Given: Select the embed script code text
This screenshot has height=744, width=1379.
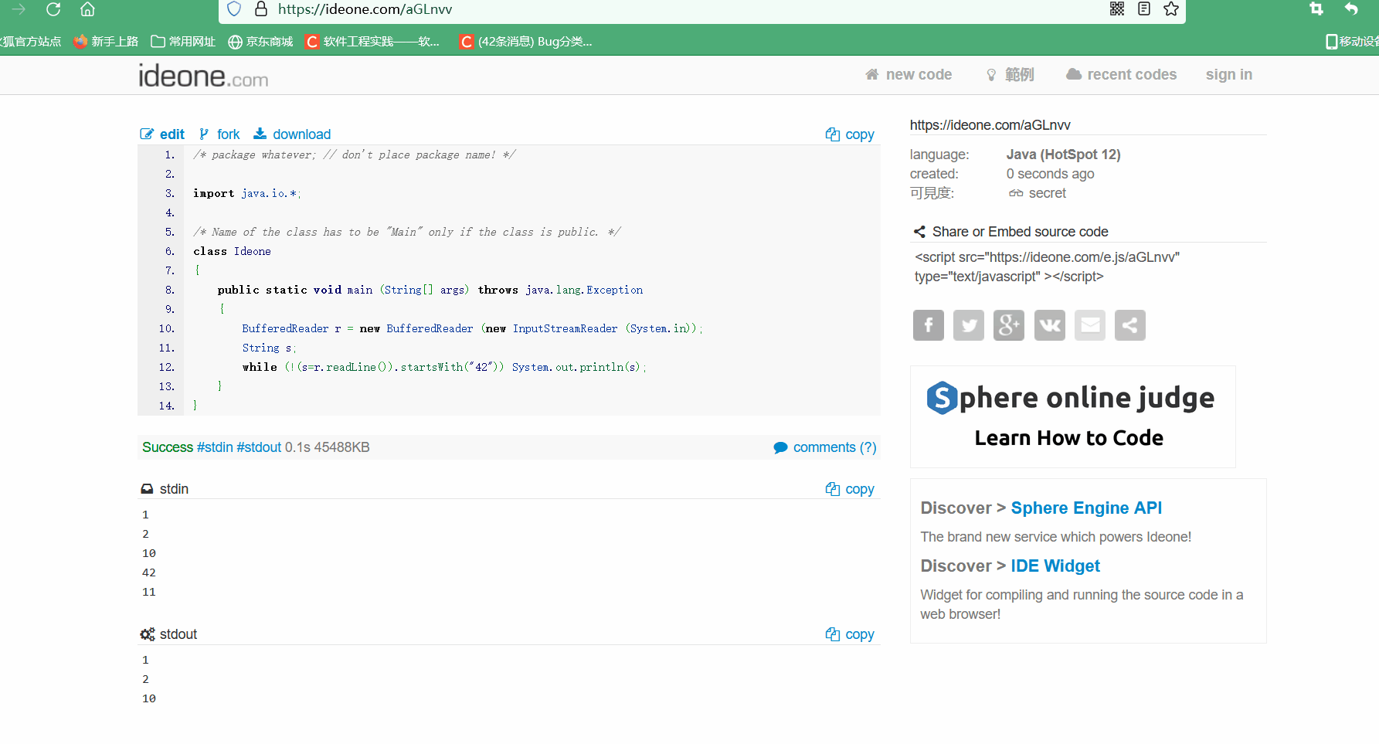Looking at the screenshot, I should pyautogui.click(x=1047, y=267).
